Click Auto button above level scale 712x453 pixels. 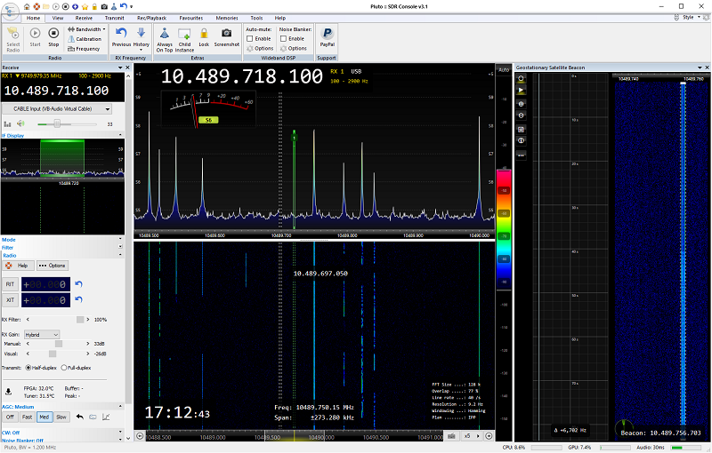pos(504,70)
